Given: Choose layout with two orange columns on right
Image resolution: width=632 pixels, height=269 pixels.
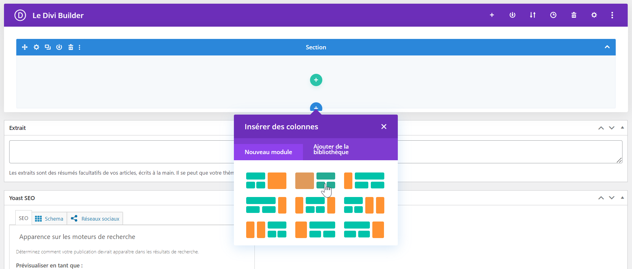Looking at the screenshot, I should (364, 205).
